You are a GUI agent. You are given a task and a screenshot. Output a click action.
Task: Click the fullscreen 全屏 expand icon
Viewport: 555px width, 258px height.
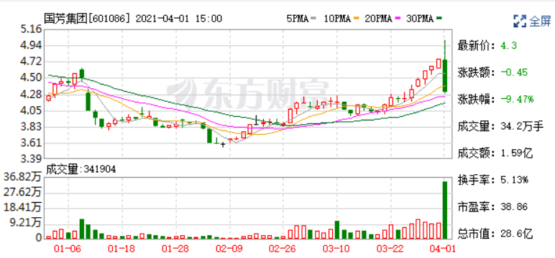point(520,21)
